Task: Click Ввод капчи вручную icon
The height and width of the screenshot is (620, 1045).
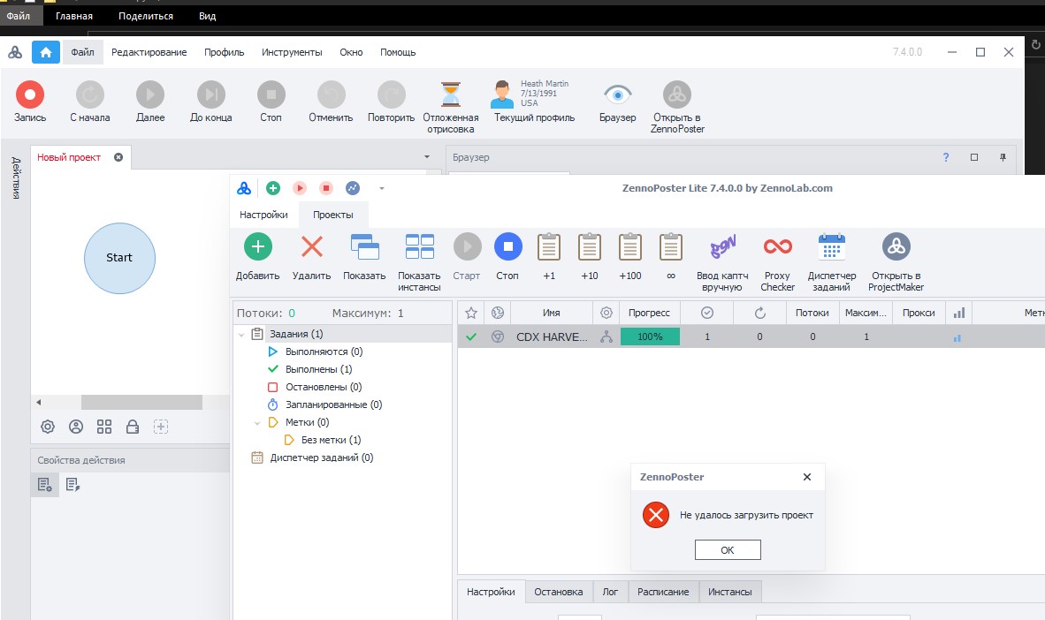Action: pyautogui.click(x=722, y=246)
